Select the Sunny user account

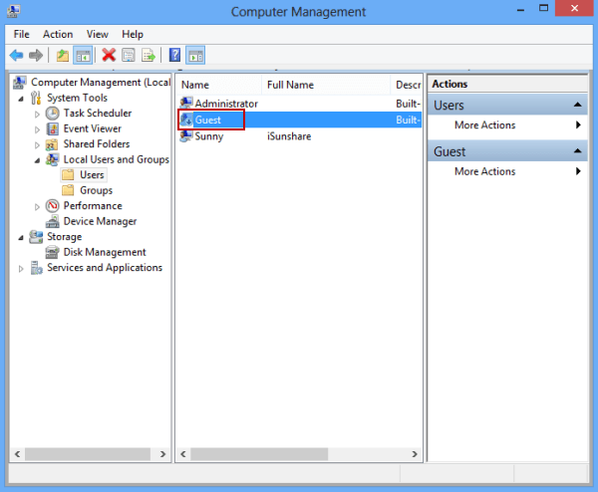coord(208,136)
